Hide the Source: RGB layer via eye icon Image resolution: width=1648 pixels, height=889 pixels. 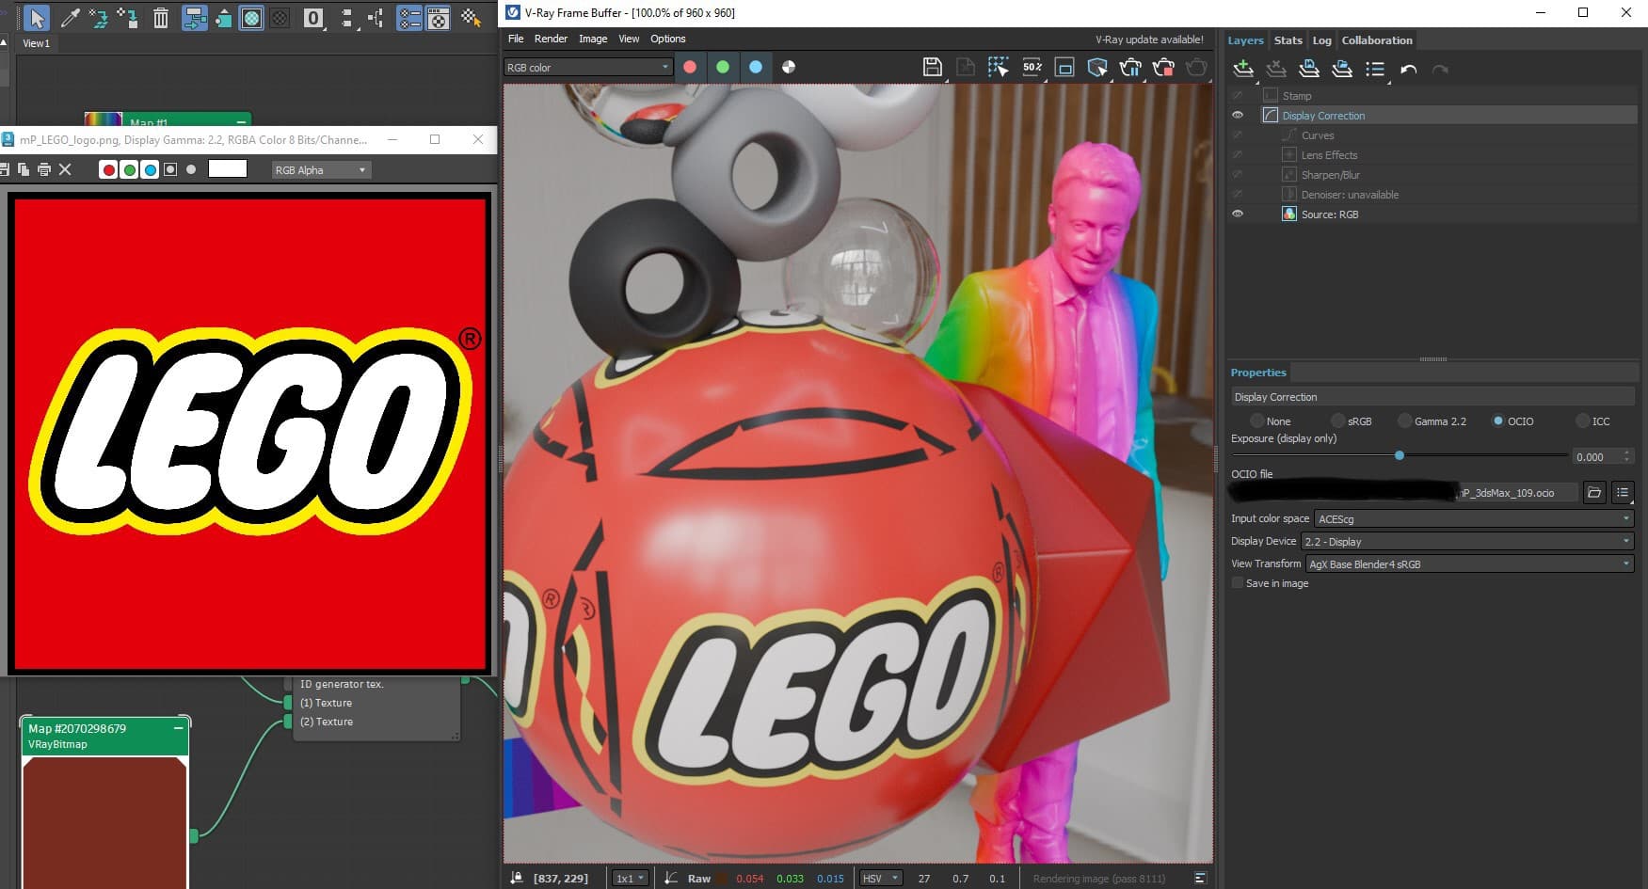(x=1238, y=214)
